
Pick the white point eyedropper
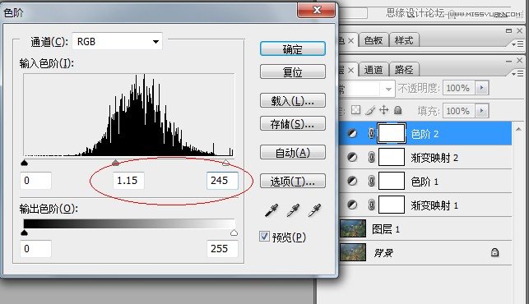click(314, 210)
